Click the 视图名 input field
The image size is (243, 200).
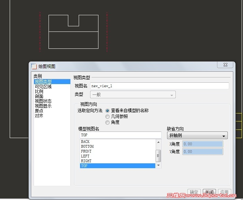[159, 86]
